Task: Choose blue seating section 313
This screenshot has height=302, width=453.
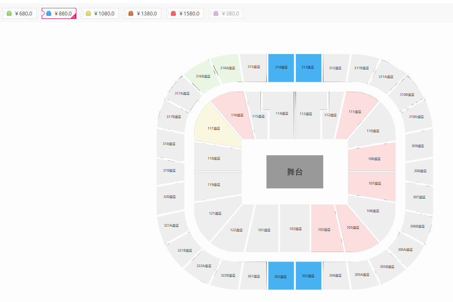Action: point(308,68)
